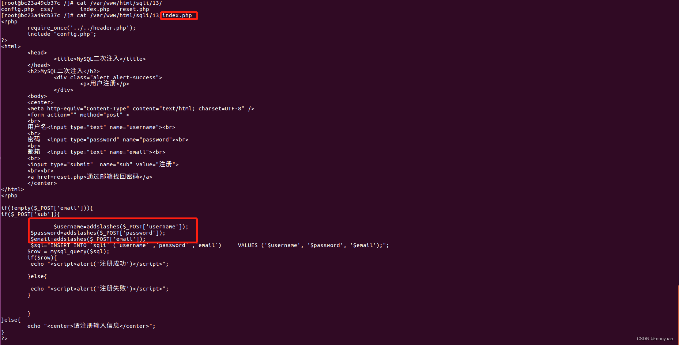Click the first prompt line 'cat /var/www/html/sqli/13/'

coord(82,3)
